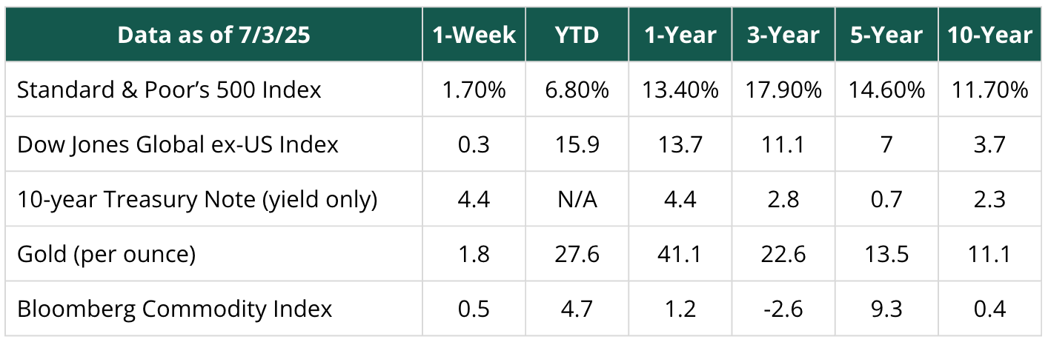Select the 1-Week column header

474,35
